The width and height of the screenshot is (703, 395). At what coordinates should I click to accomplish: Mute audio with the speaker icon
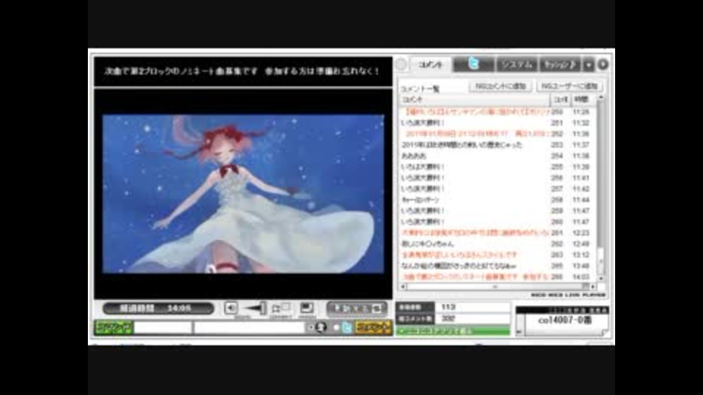(x=231, y=308)
